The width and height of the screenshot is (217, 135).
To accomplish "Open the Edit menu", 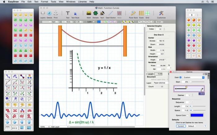I will pos(29,2).
